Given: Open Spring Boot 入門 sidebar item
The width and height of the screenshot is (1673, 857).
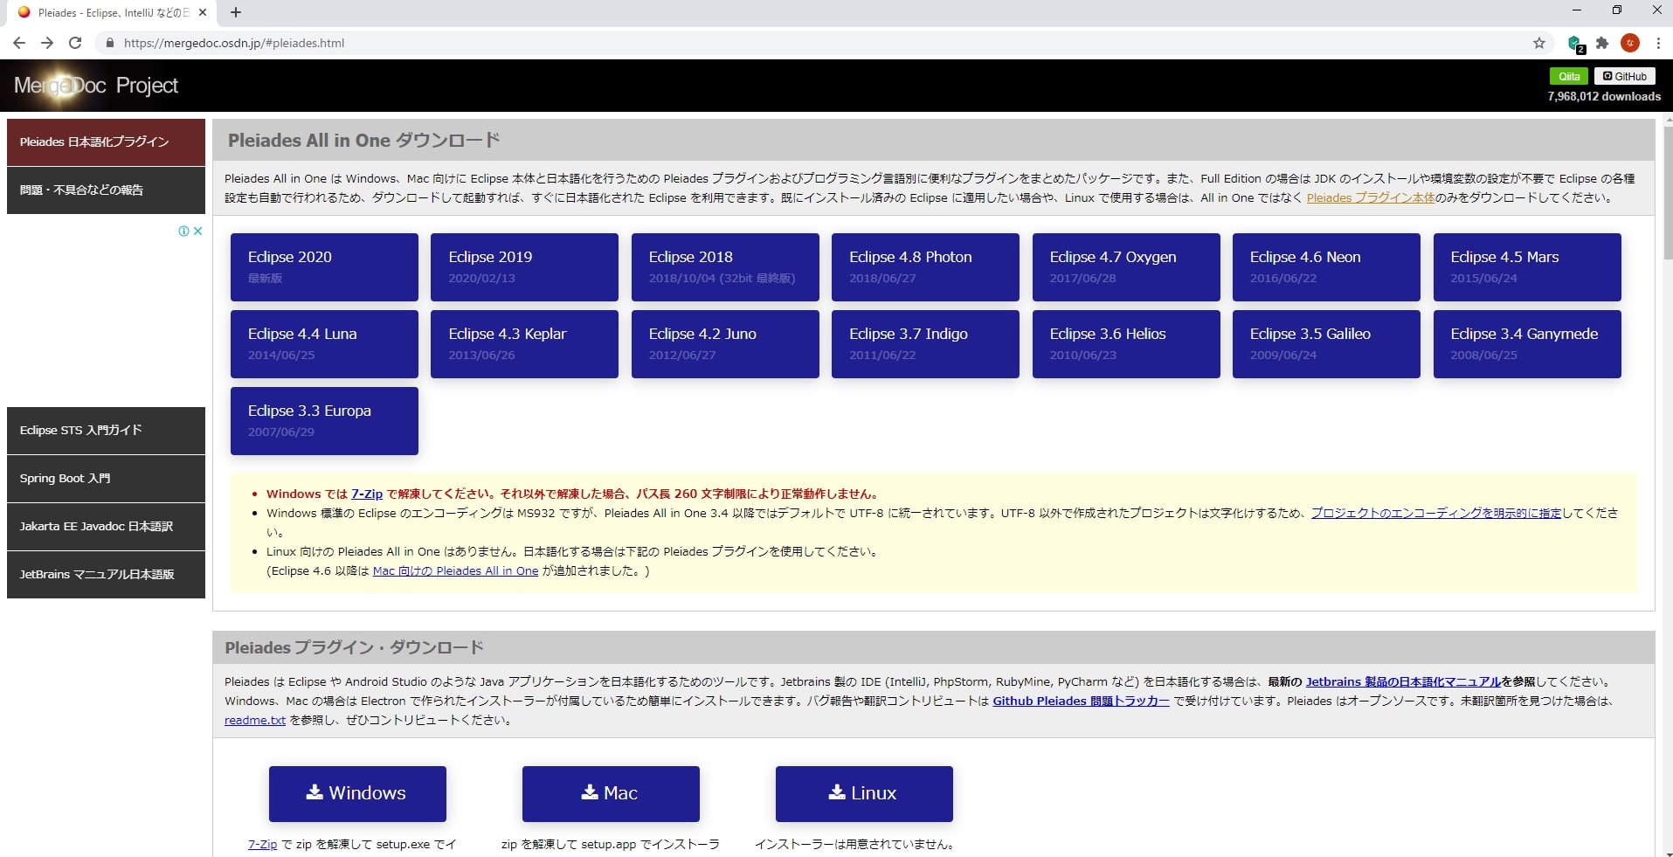Looking at the screenshot, I should (x=106, y=478).
